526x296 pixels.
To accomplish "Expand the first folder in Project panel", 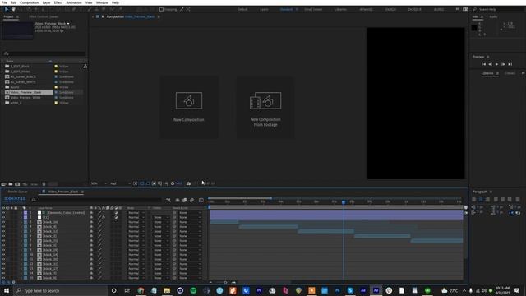I will [x=2, y=67].
